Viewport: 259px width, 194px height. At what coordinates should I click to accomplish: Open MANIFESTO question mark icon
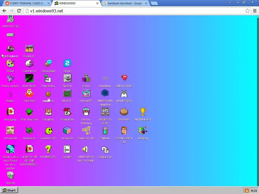48,149
